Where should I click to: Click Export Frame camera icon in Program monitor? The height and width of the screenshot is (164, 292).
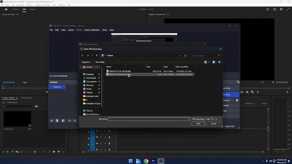(247, 92)
